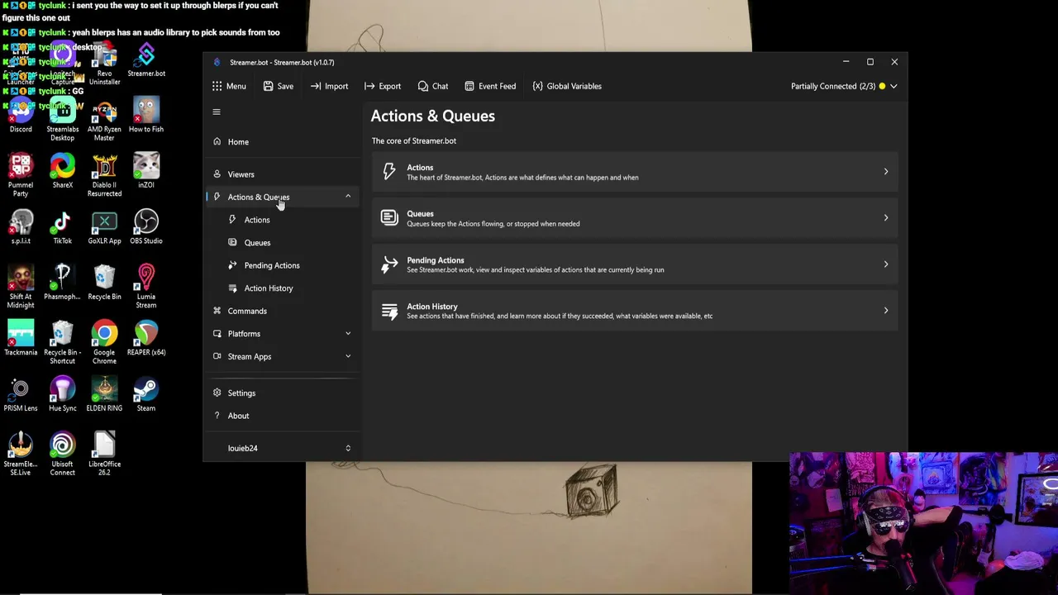
Task: Open the Actions card chevron
Action: click(886, 172)
